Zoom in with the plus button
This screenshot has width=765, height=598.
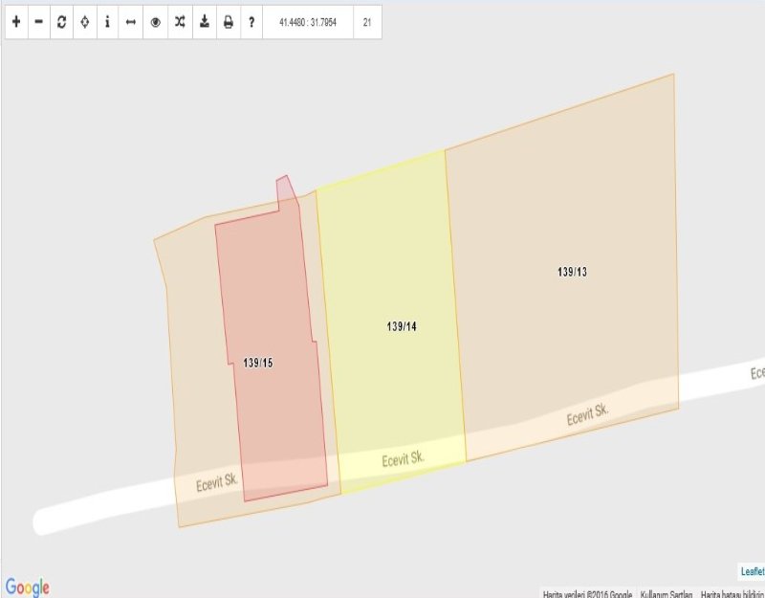16,21
